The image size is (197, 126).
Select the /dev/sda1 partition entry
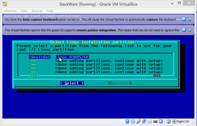(x=59, y=57)
